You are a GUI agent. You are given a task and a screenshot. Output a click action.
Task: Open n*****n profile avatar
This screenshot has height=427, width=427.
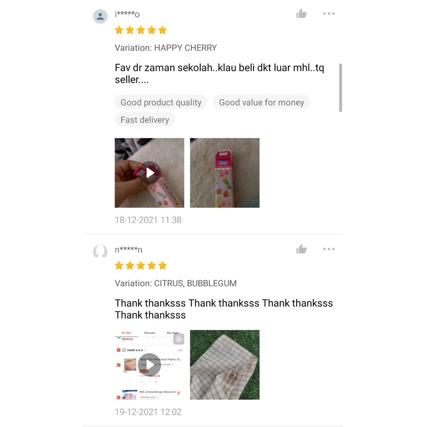click(100, 251)
